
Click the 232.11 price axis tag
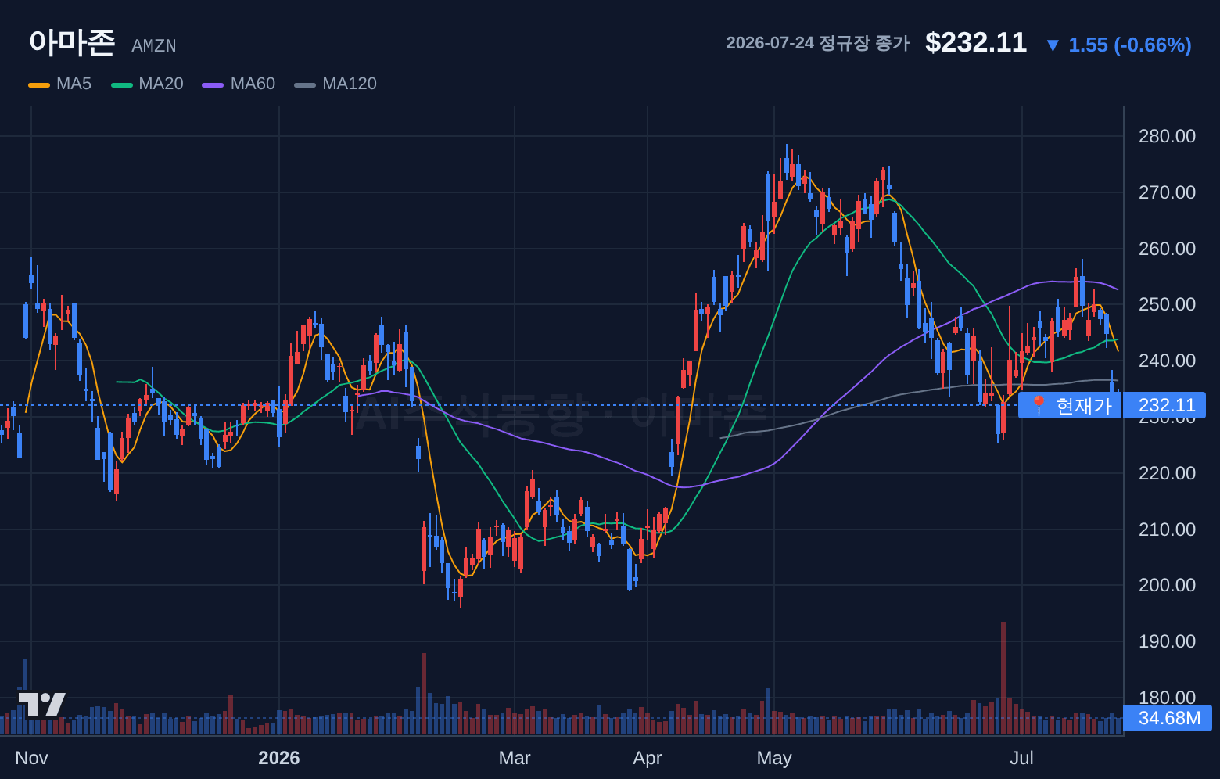[1164, 405]
